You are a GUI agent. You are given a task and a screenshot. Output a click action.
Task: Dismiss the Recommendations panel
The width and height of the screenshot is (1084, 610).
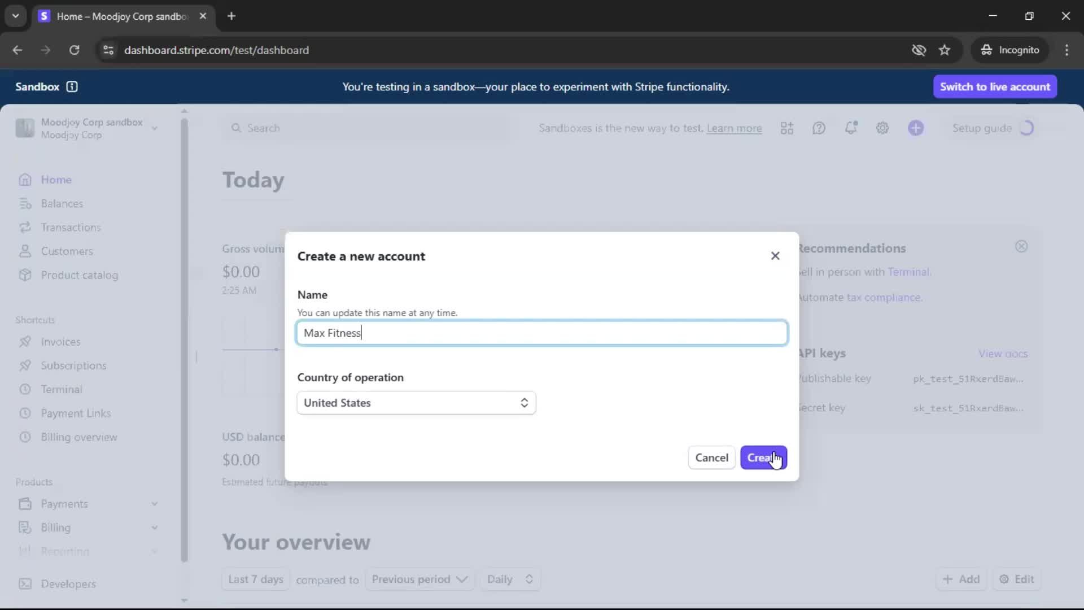(1021, 246)
